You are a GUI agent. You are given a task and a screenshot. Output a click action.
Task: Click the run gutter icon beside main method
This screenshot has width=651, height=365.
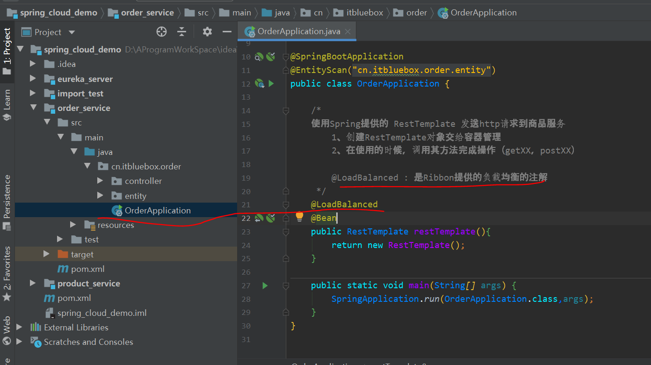(x=265, y=285)
